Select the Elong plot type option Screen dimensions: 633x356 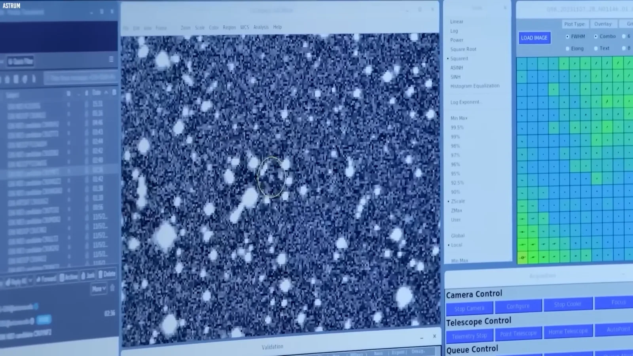[567, 49]
